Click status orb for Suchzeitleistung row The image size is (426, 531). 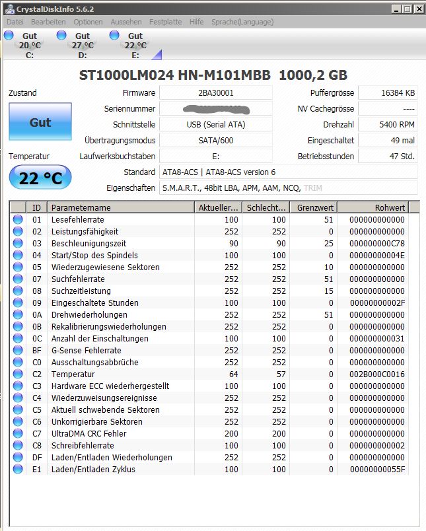click(18, 291)
